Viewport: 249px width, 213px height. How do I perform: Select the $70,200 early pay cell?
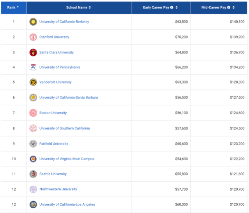tap(161, 37)
